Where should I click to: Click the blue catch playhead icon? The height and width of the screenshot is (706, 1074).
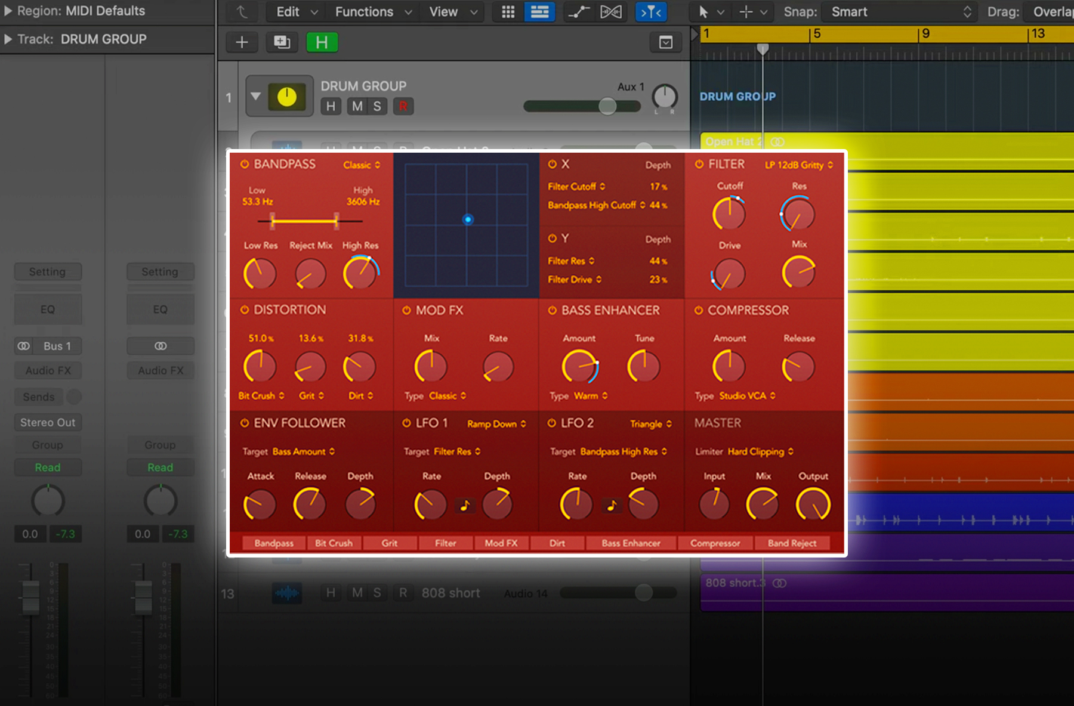click(x=651, y=12)
